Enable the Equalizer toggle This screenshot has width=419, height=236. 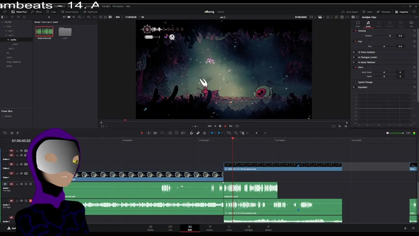(x=354, y=87)
